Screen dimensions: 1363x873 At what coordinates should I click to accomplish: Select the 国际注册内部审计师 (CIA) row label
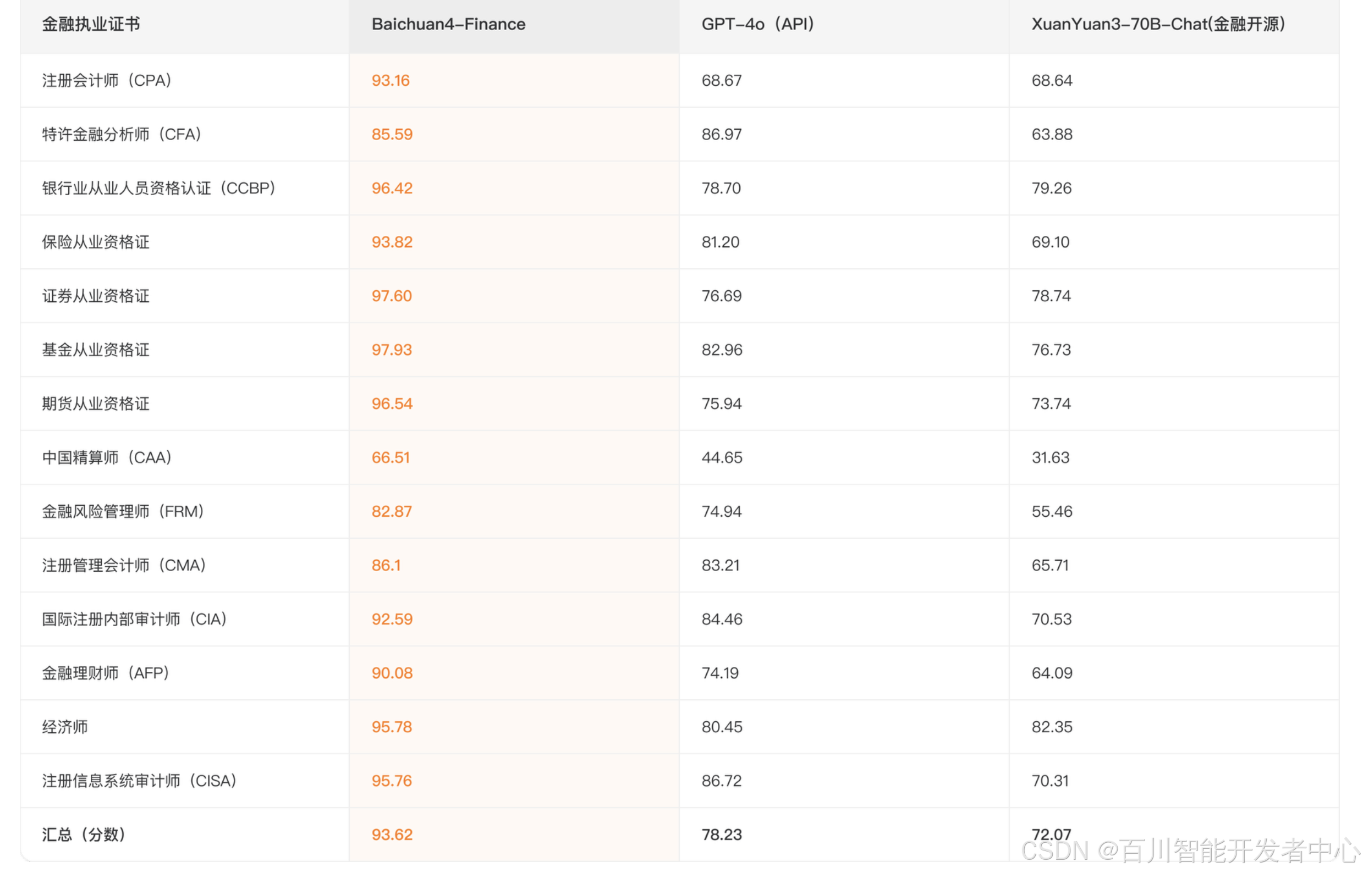coord(134,619)
